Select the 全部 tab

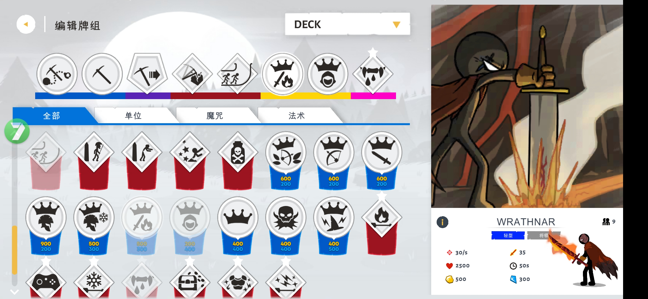52,115
